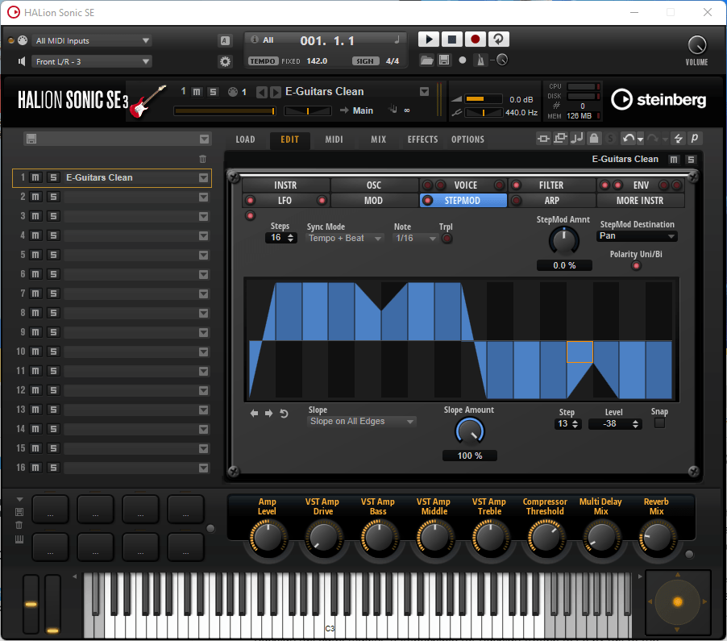
Task: Shift the step pattern left with the arrow
Action: 254,414
